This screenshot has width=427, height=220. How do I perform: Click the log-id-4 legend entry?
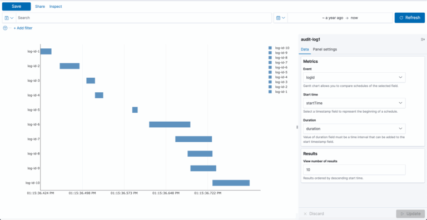(278, 77)
